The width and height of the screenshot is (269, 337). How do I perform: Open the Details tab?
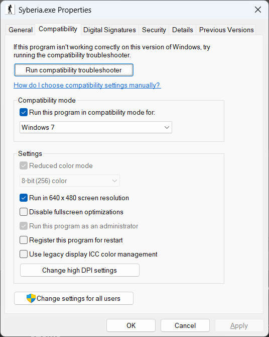tap(183, 30)
